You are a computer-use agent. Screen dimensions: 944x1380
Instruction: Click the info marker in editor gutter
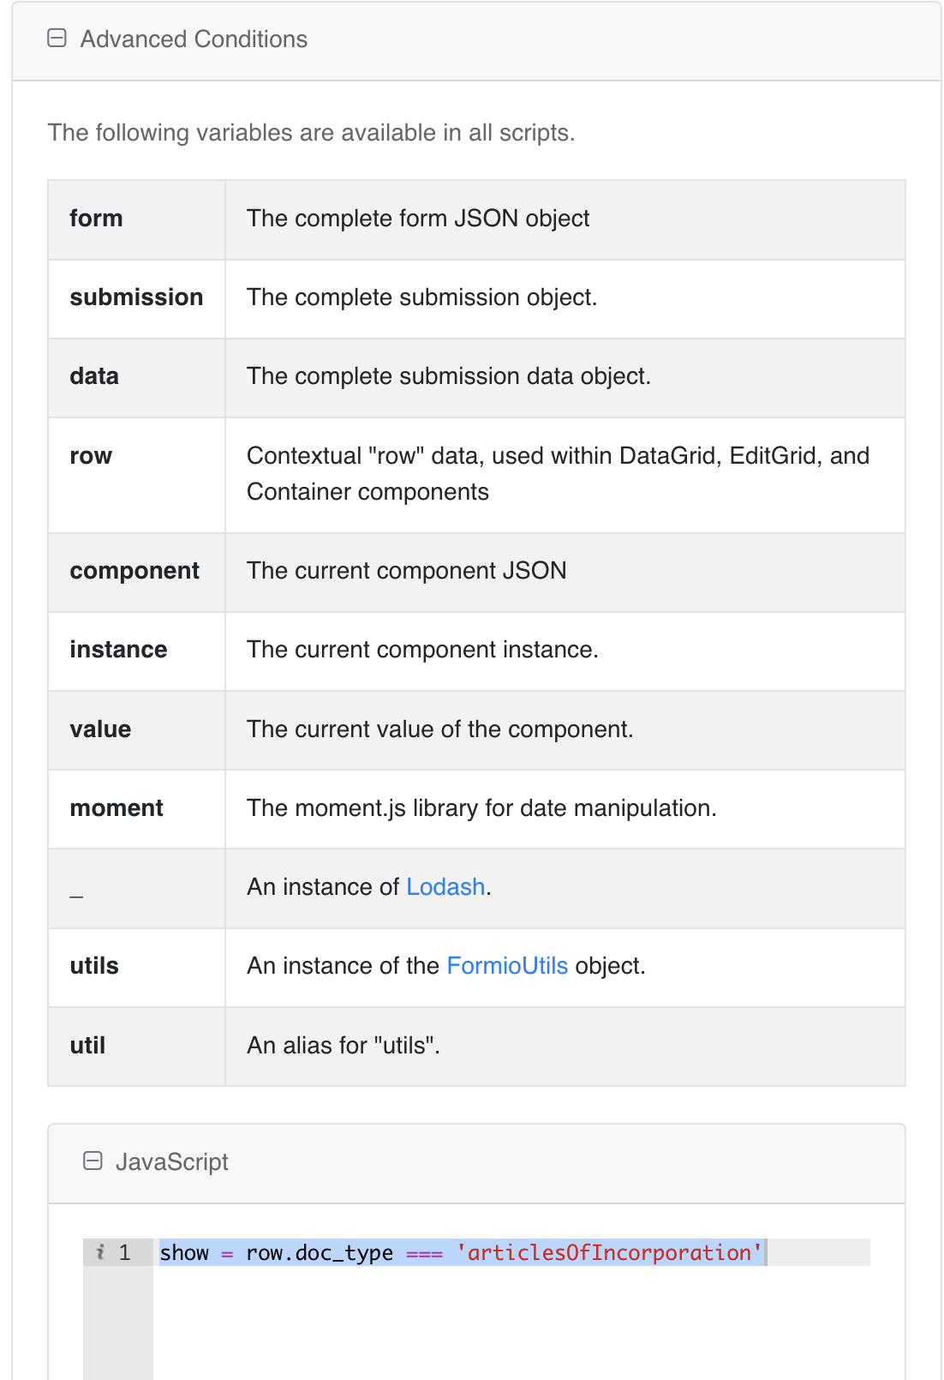(100, 1252)
